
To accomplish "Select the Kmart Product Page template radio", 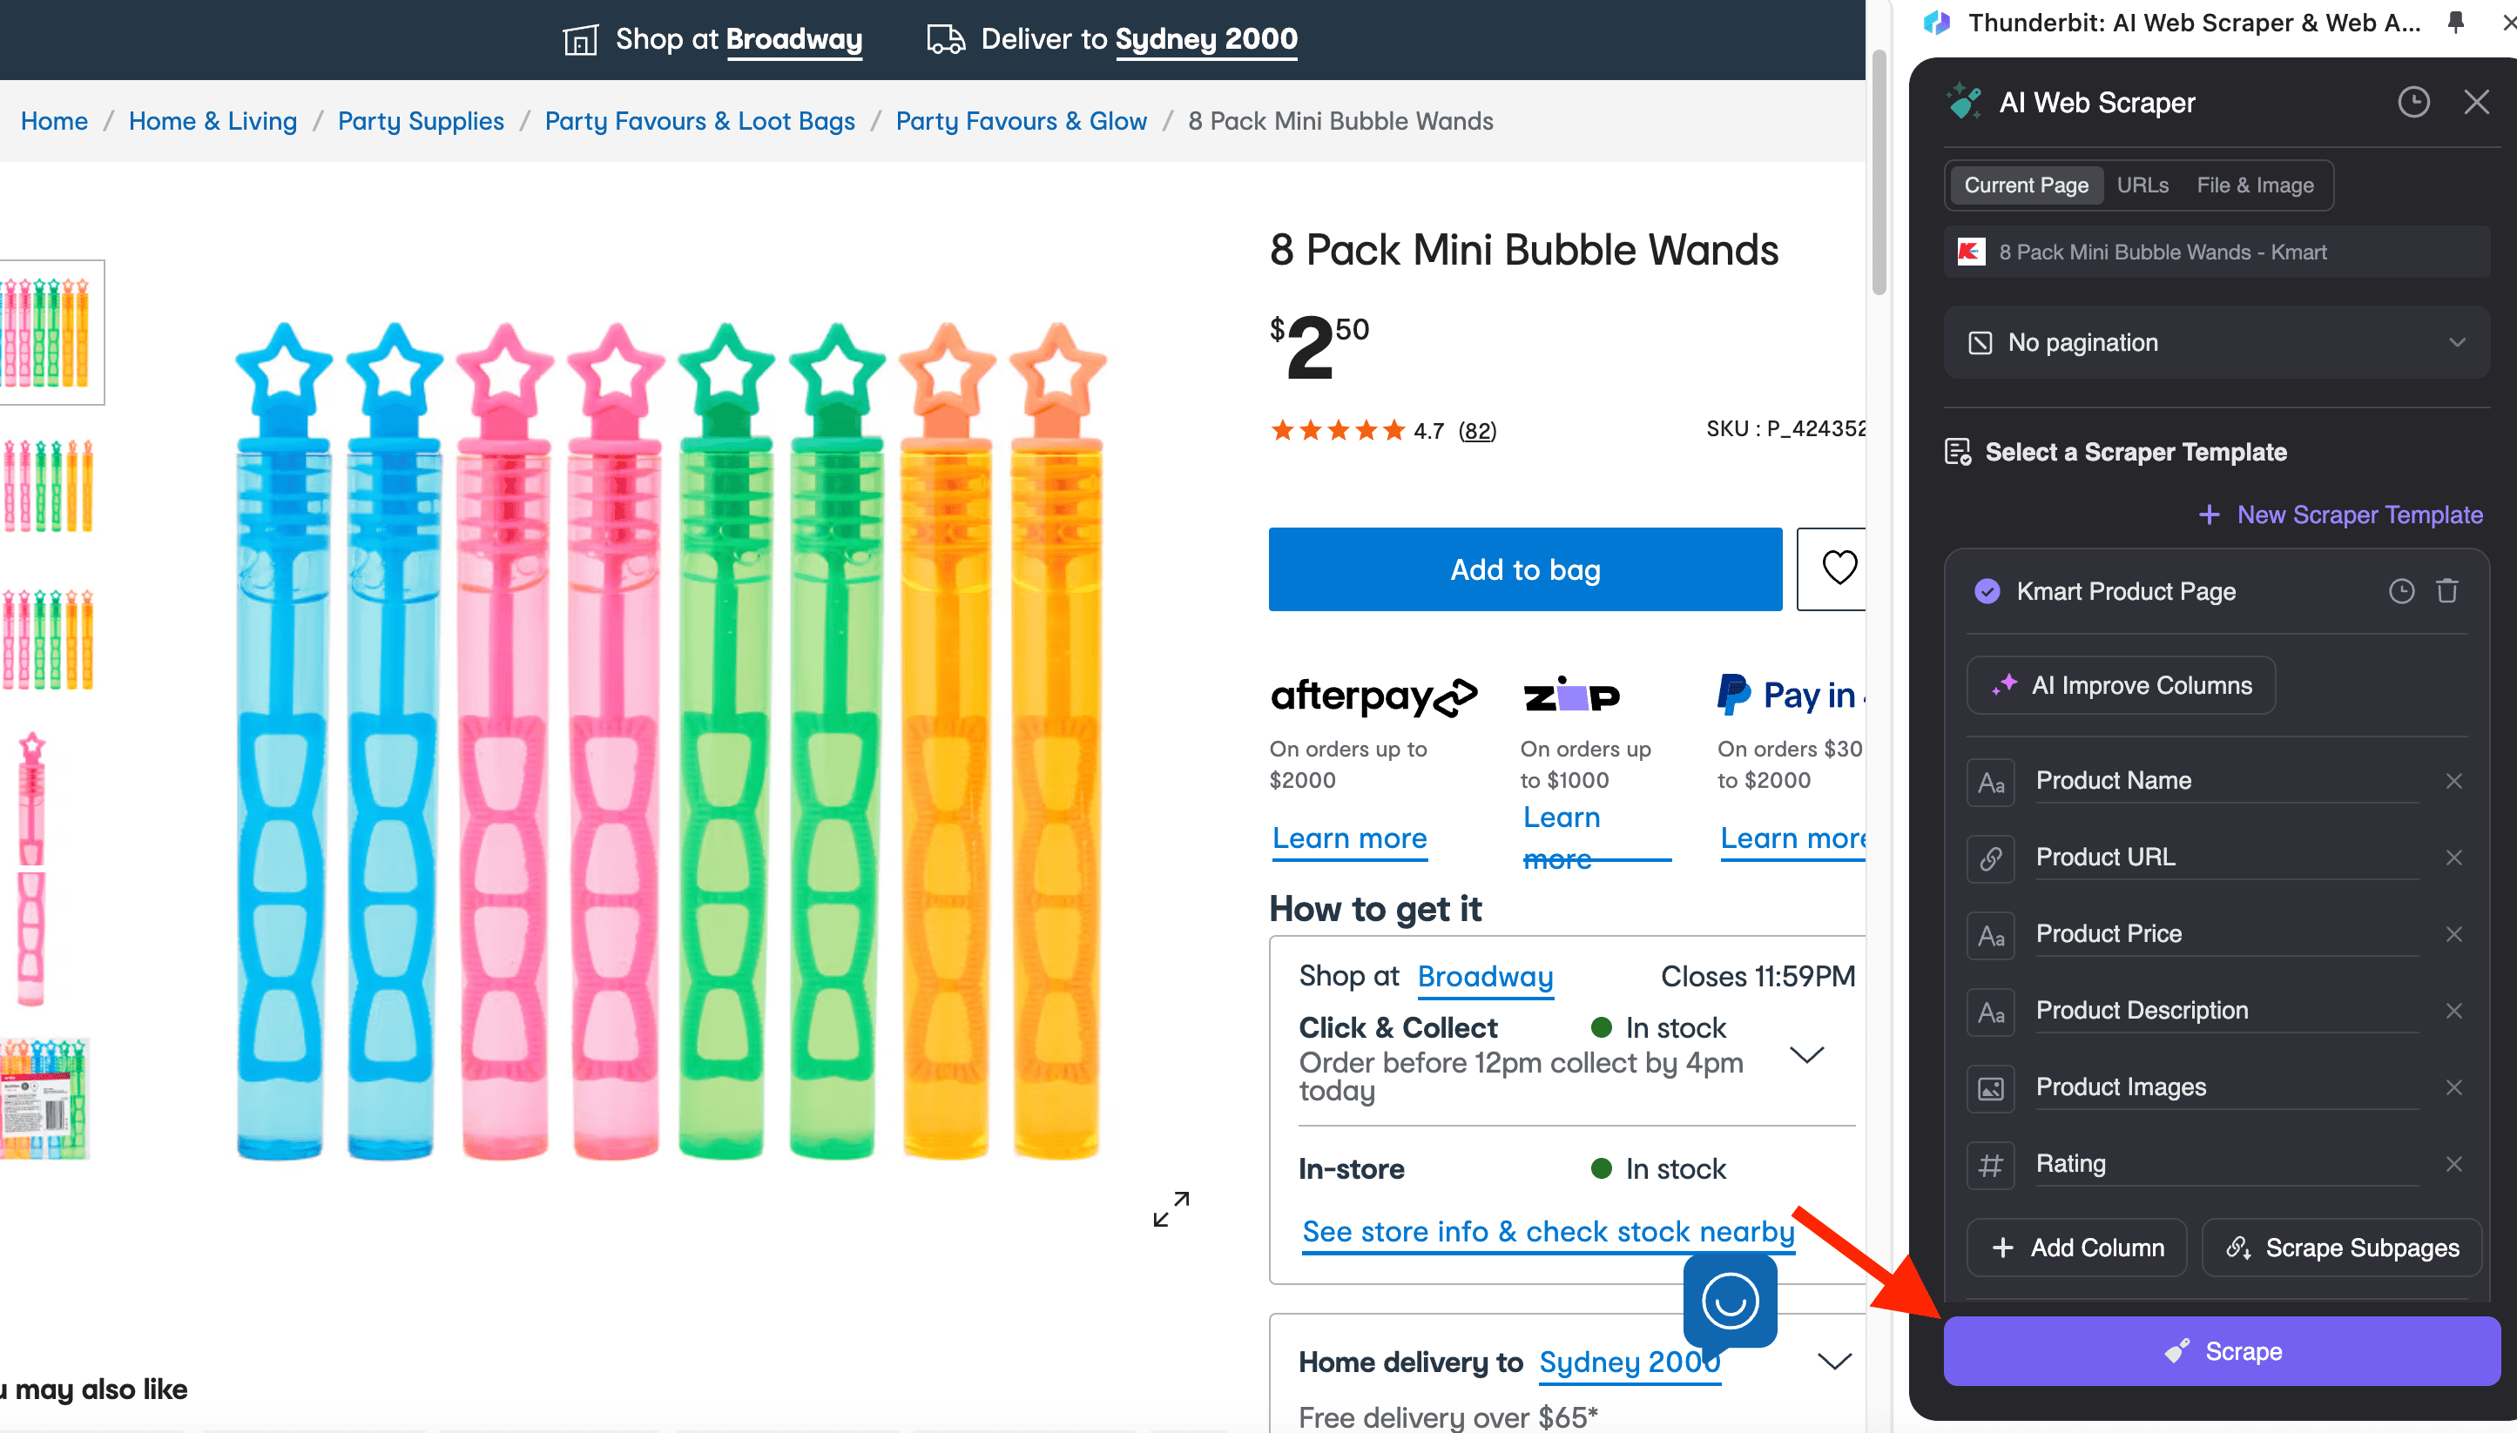I will (x=1987, y=590).
